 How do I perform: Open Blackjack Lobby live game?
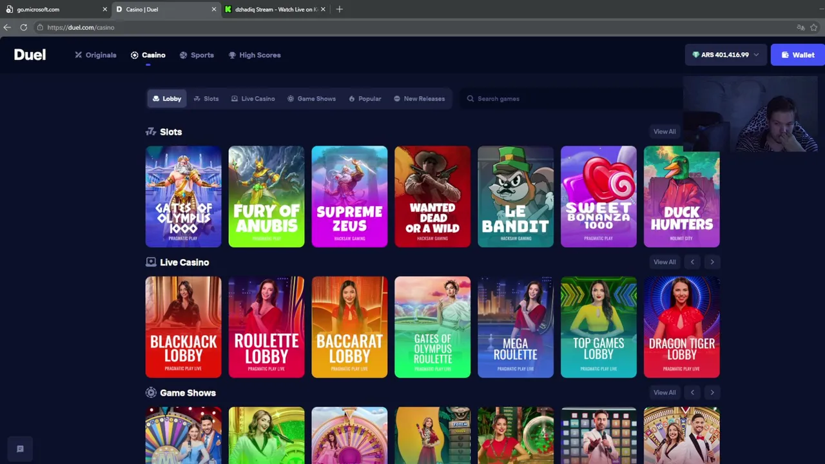click(183, 327)
